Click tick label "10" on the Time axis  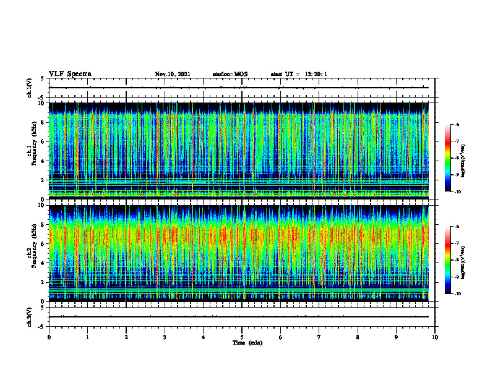point(435,337)
